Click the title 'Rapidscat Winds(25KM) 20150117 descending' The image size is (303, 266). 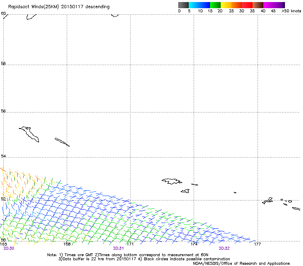pos(59,7)
